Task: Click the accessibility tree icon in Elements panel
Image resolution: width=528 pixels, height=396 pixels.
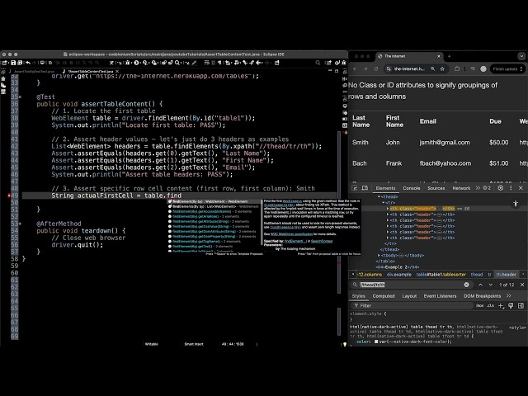Action: click(x=516, y=204)
